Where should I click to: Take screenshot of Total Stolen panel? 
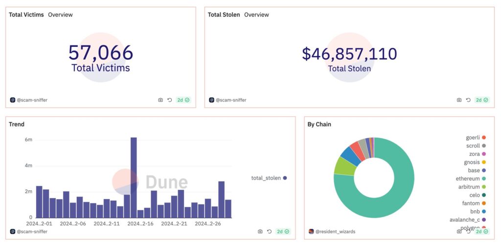[459, 100]
